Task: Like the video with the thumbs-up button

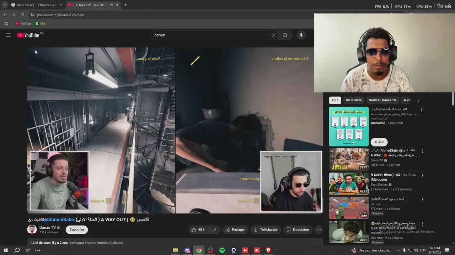Action: [198, 229]
